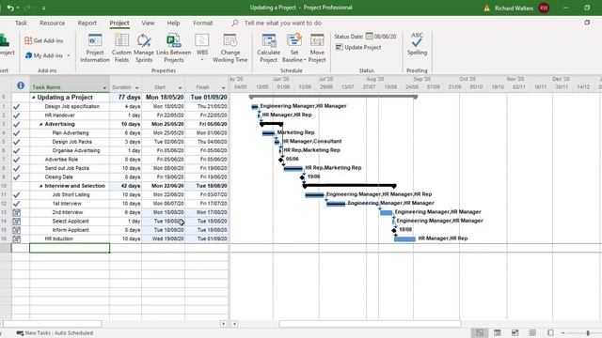Click the Job Short Listing Gantt bar
Screen dimensions: 602x338
click(314, 195)
